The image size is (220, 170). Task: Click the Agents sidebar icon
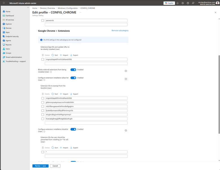point(4,41)
